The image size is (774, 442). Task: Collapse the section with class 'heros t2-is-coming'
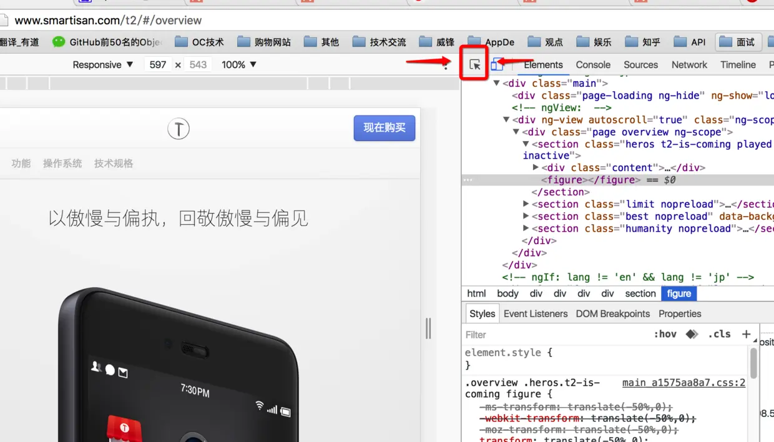coord(526,144)
